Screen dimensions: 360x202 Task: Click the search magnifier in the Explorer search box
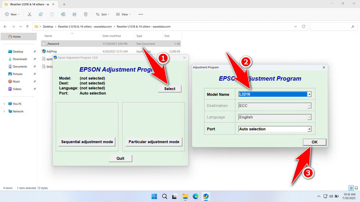[353, 27]
